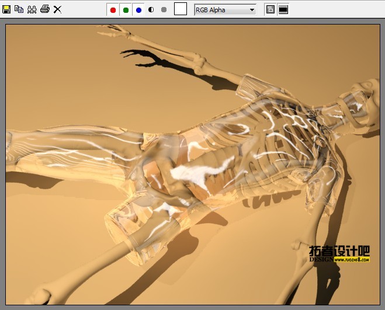Clone the rendered frame window
This screenshot has width=385, height=310.
click(x=32, y=9)
